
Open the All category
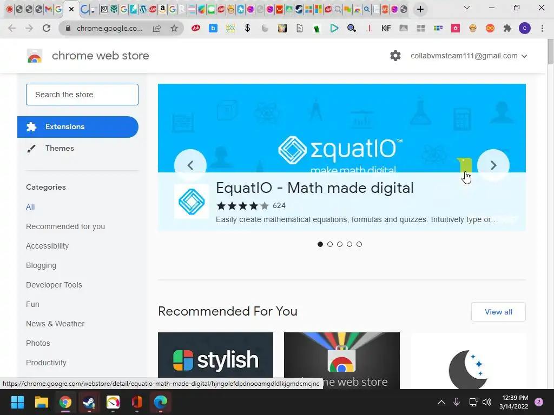(30, 207)
